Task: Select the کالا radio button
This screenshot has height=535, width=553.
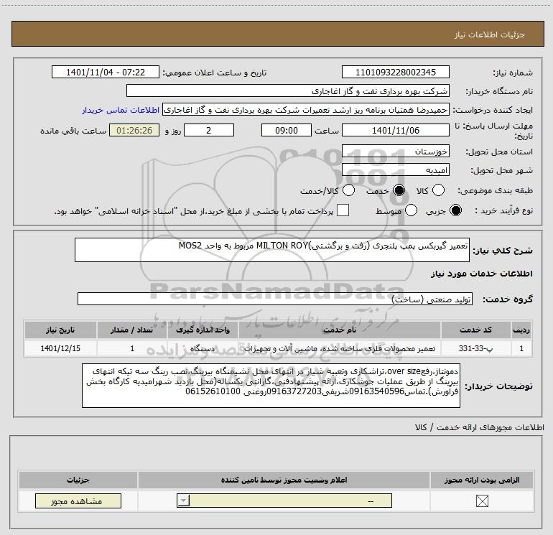Action: point(438,190)
